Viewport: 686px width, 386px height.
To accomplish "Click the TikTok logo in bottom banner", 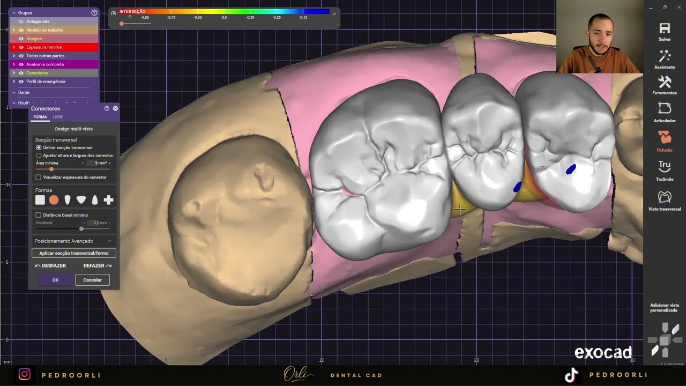I will click(x=571, y=375).
